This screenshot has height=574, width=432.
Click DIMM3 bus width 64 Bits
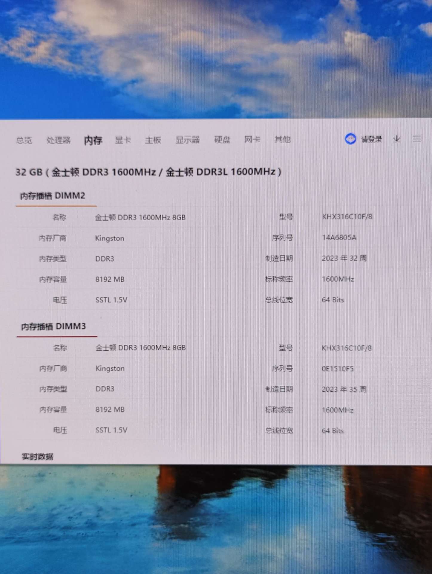pos(333,431)
